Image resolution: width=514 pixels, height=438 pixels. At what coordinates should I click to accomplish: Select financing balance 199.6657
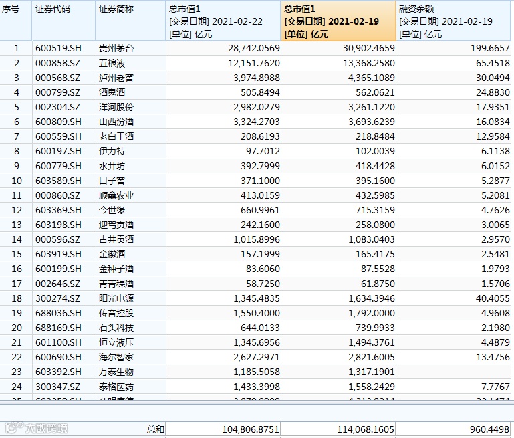click(491, 49)
